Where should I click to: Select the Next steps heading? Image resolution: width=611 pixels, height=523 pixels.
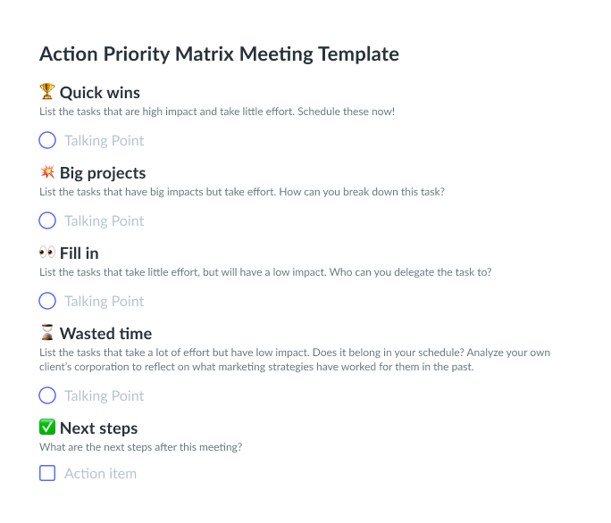[98, 428]
